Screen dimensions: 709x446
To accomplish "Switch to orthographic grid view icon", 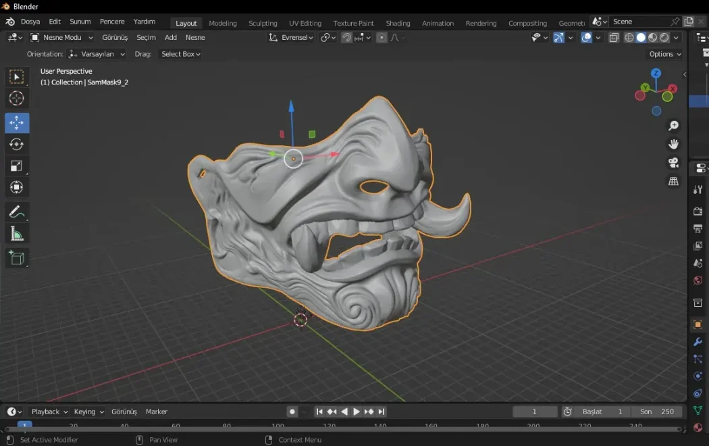I will tap(673, 181).
